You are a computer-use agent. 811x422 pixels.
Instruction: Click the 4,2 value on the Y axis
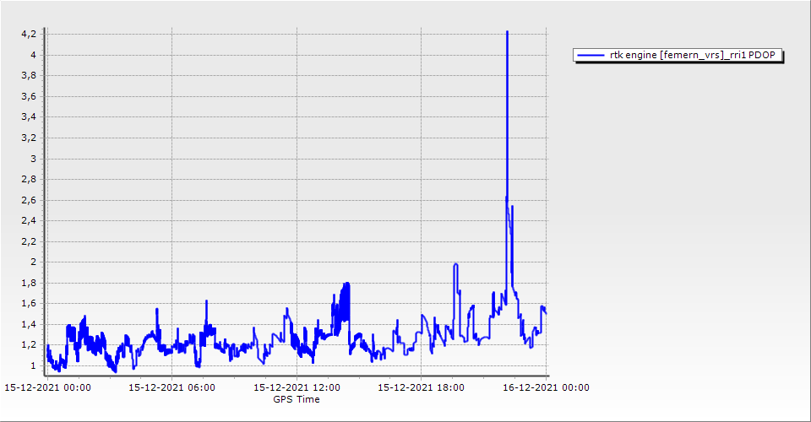[29, 35]
